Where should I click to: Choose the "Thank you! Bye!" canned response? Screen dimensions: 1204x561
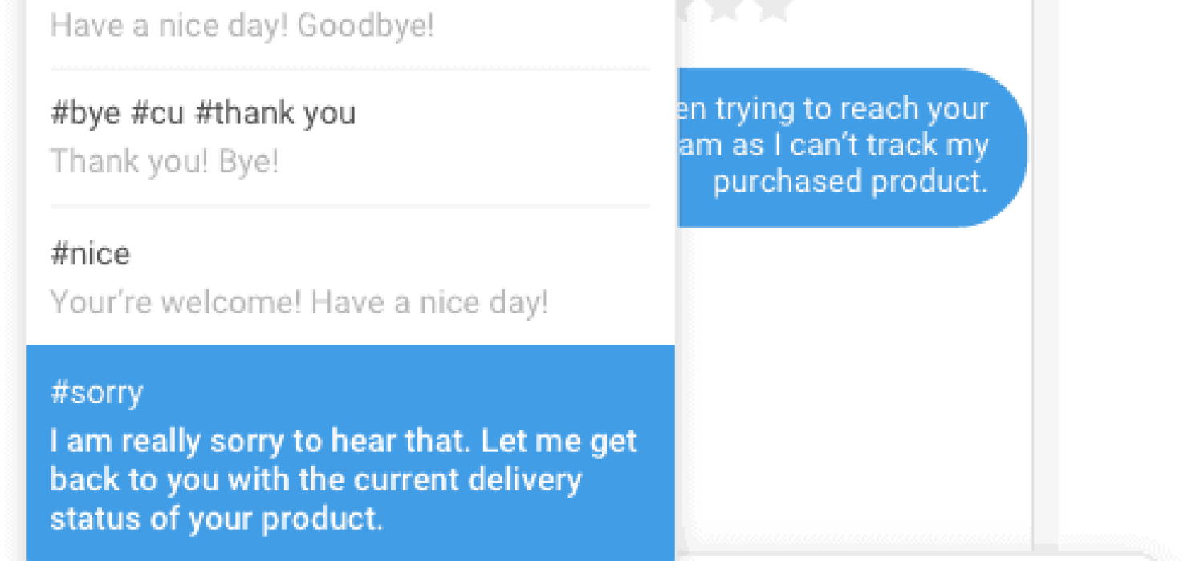pyautogui.click(x=165, y=162)
